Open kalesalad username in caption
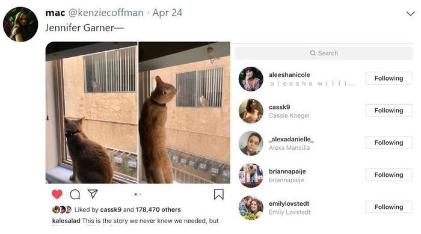 [x=66, y=221]
